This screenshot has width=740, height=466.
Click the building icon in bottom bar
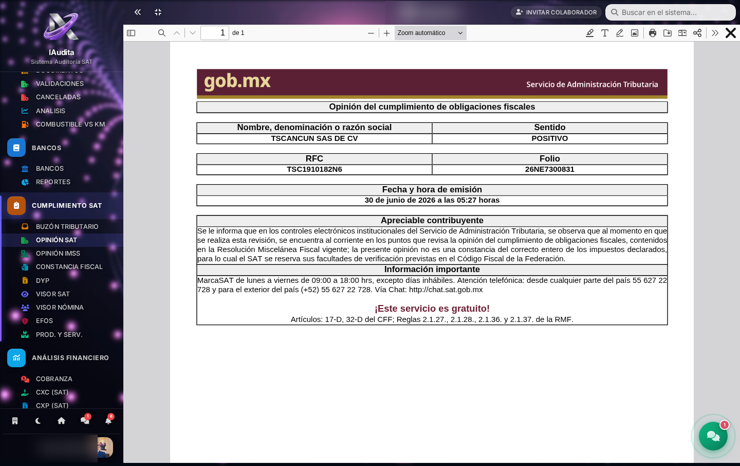15,421
